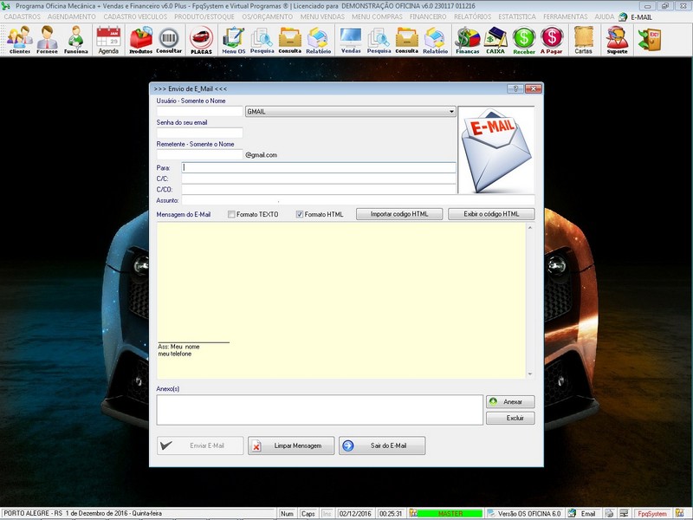Click the Enviar E-Mail button

200,445
